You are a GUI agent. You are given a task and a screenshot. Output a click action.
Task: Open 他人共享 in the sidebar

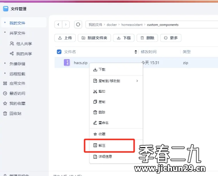click(x=24, y=44)
